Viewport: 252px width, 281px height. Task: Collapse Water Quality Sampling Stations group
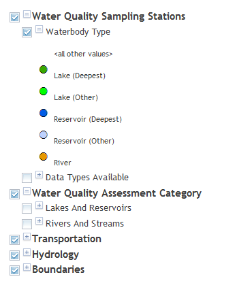click(27, 14)
